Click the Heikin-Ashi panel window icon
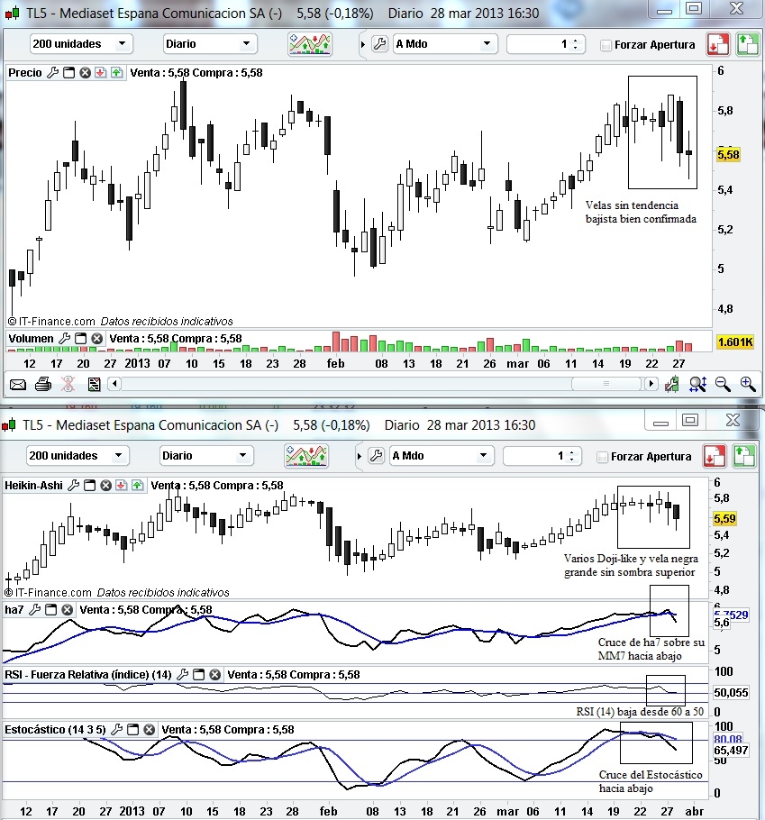The image size is (765, 820). (90, 486)
